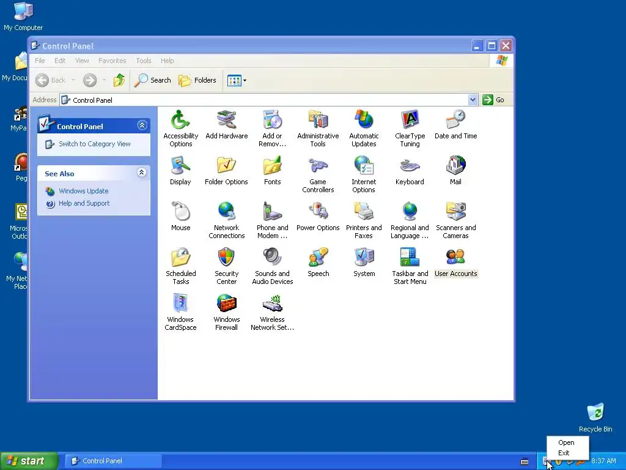Screen dimensions: 626x470
Task: Select the My Computer desktop icon
Action: [23, 17]
